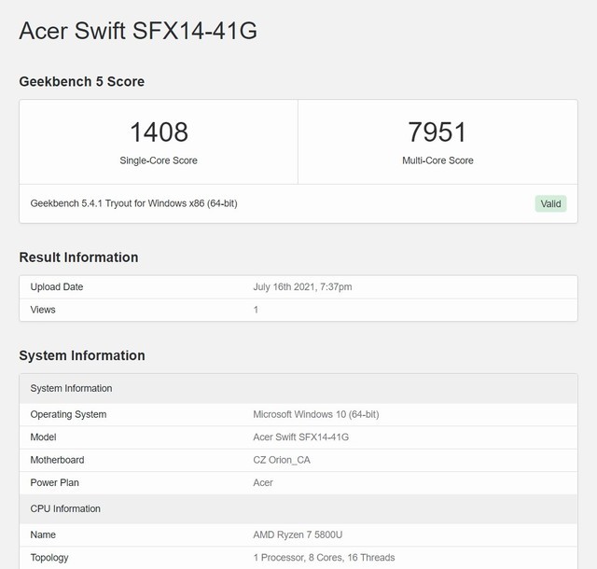Click the green Valid badge
Screen dimensions: 597x569
click(x=550, y=203)
